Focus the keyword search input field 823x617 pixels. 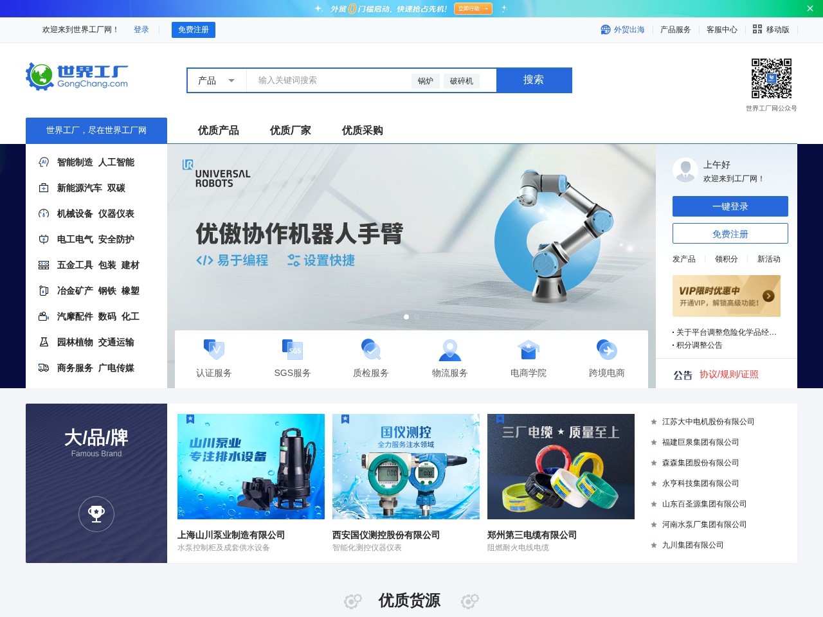(328, 80)
